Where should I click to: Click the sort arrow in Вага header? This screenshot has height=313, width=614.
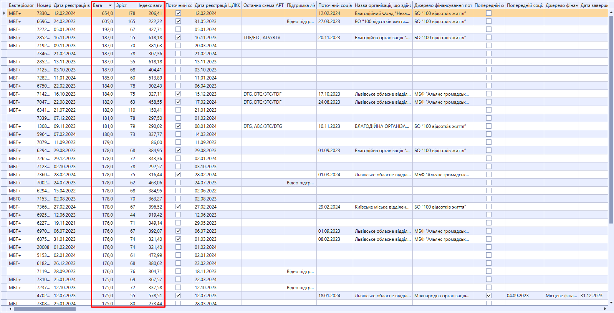(x=110, y=5)
